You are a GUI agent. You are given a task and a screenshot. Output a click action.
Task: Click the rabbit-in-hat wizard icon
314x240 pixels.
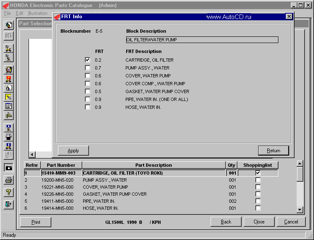pyautogui.click(x=9, y=137)
